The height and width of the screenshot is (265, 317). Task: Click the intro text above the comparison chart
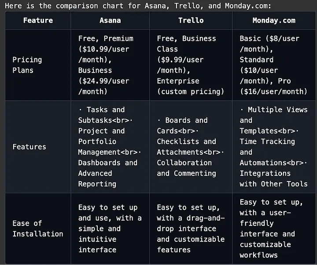tap(138, 6)
